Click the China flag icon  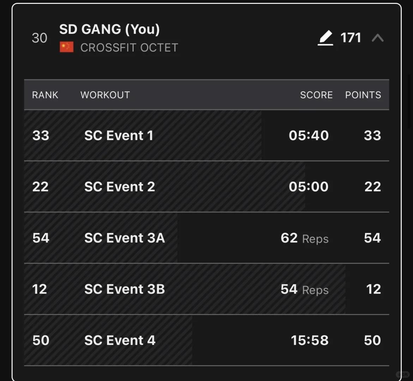point(66,47)
